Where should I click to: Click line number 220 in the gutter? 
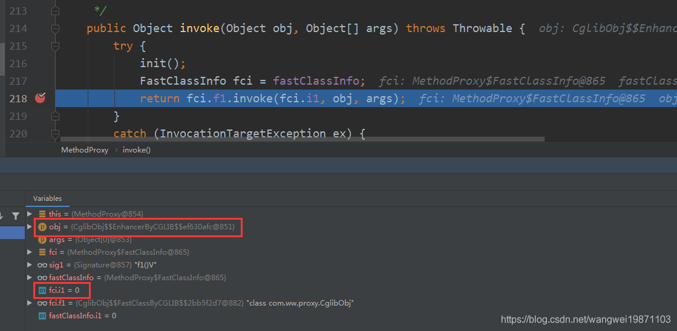pyautogui.click(x=18, y=134)
